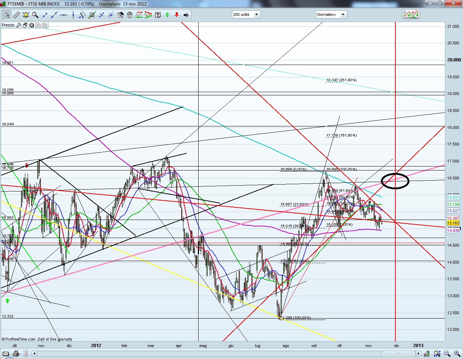Select the black right arrow tool
463x359 pixels.
tap(186, 15)
